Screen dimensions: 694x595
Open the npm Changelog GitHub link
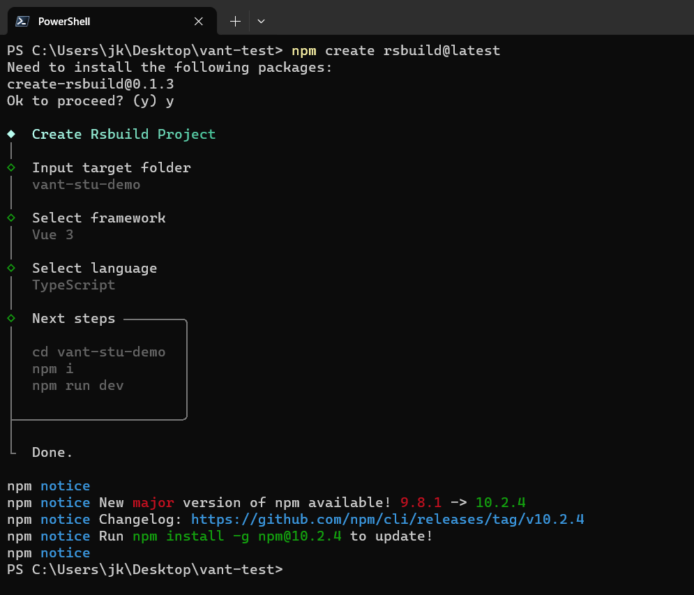tap(387, 520)
